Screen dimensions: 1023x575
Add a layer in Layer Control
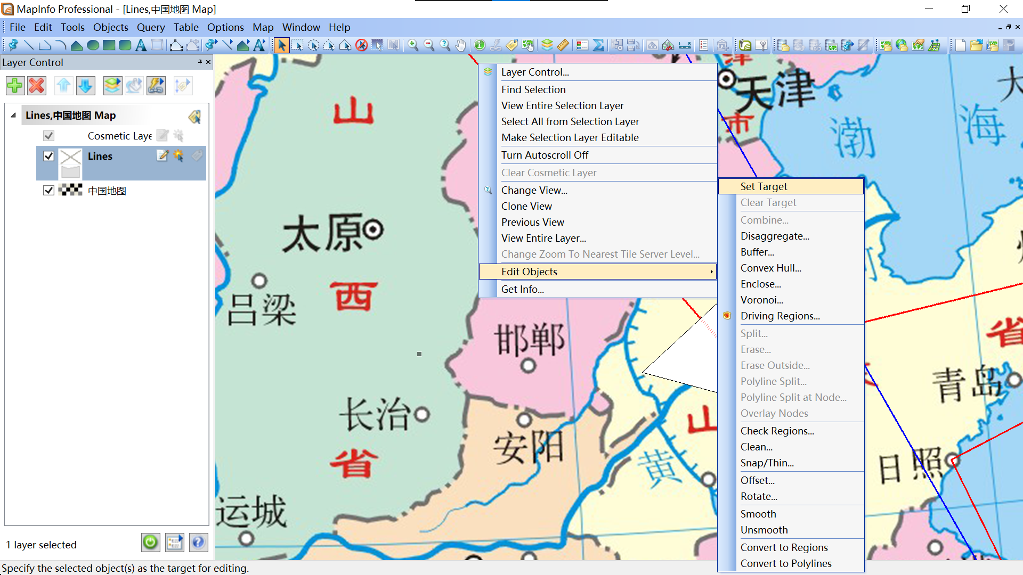(x=15, y=85)
